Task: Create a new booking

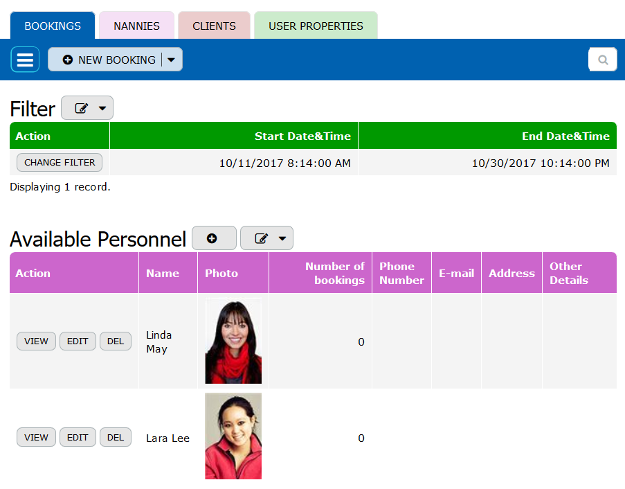Action: point(109,60)
